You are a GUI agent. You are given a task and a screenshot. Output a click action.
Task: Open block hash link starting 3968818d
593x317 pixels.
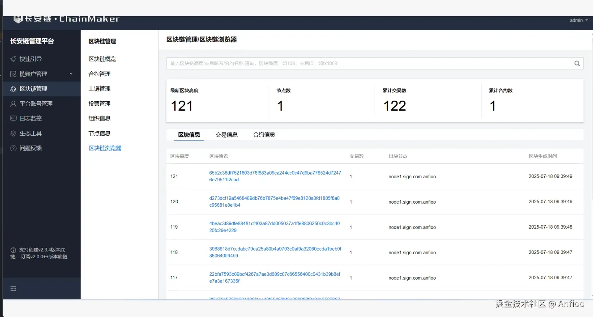275,252
